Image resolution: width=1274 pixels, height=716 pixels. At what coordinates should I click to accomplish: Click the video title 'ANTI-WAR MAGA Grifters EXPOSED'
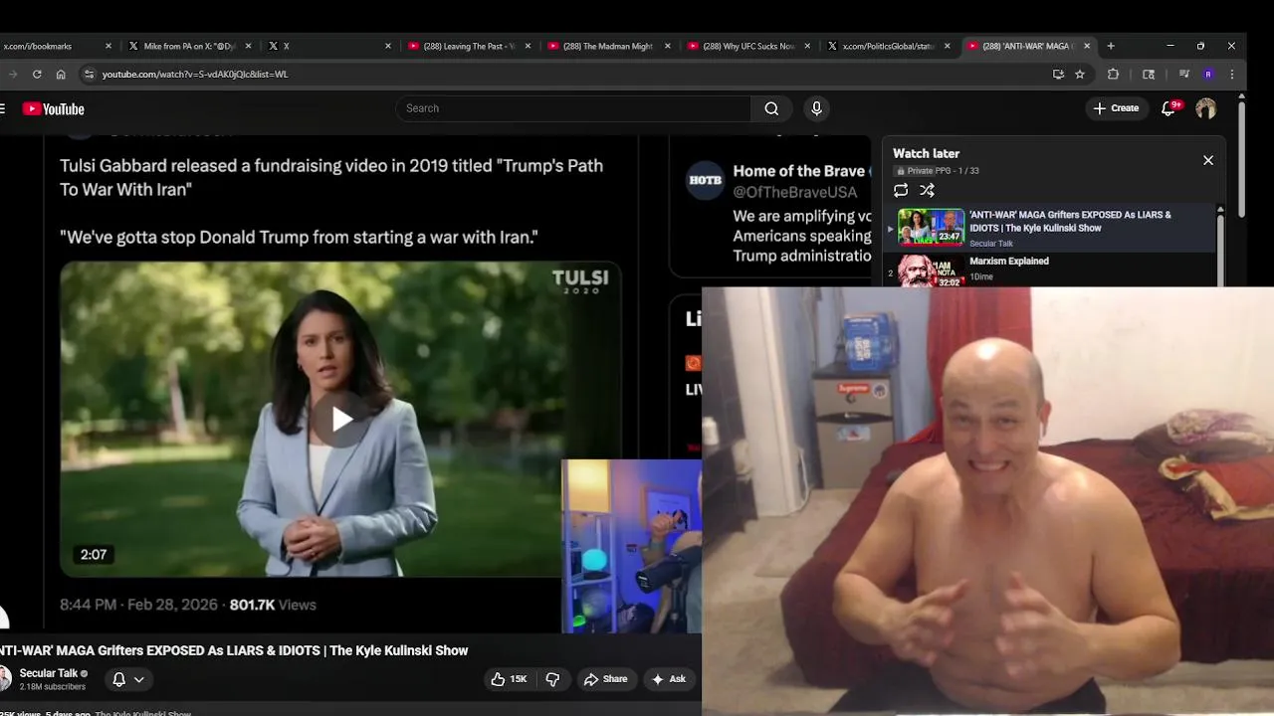[234, 650]
